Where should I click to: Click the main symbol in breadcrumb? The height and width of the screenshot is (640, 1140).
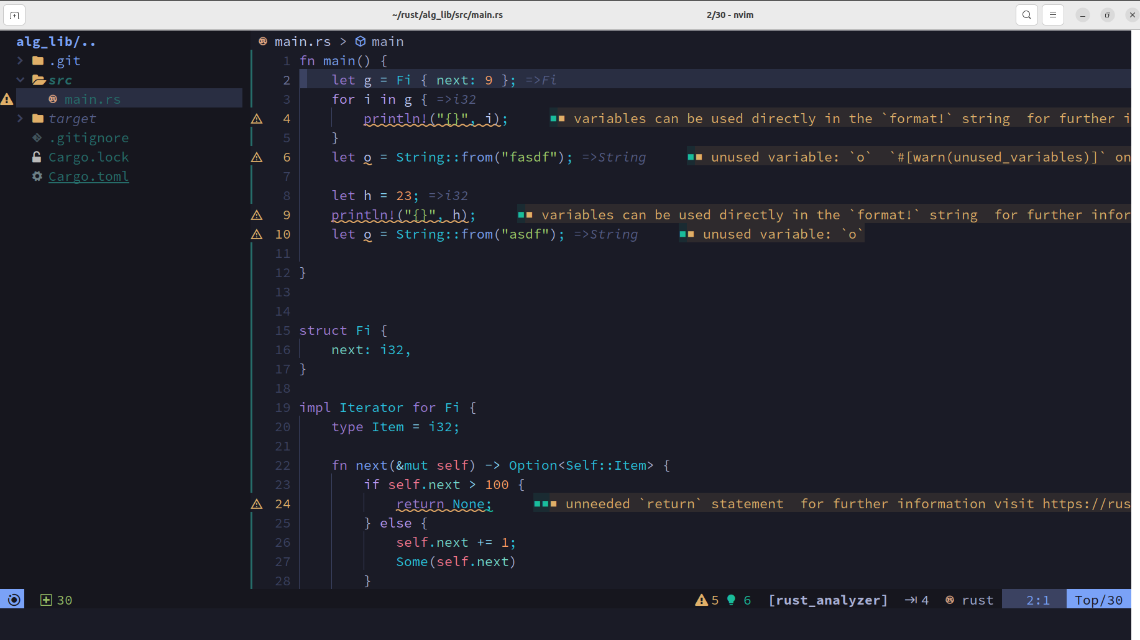388,42
